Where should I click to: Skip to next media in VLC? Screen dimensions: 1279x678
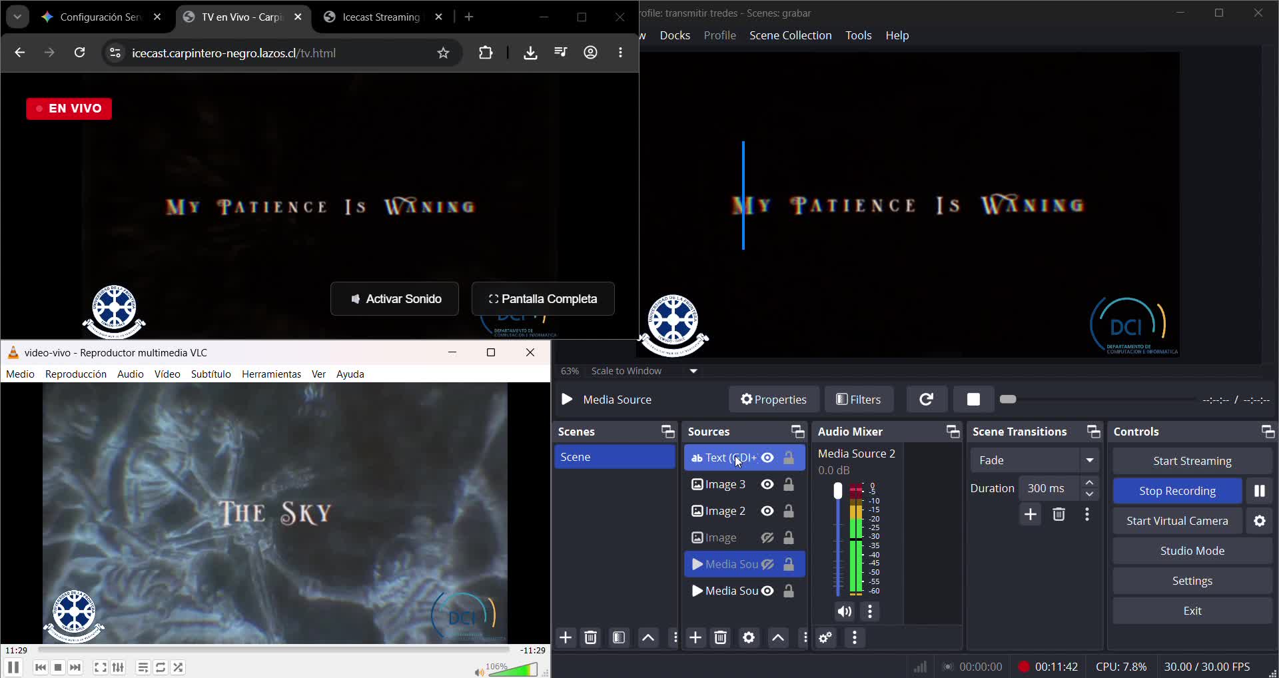(x=75, y=667)
